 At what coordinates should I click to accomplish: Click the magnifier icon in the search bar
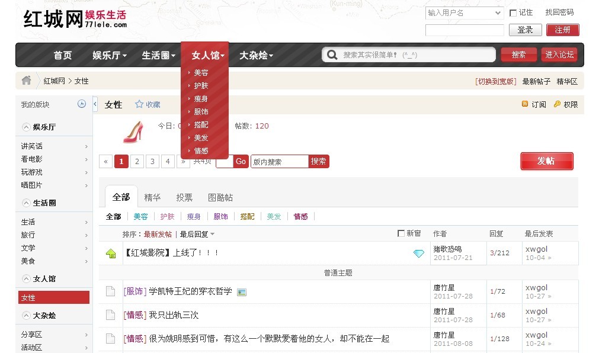[332, 54]
